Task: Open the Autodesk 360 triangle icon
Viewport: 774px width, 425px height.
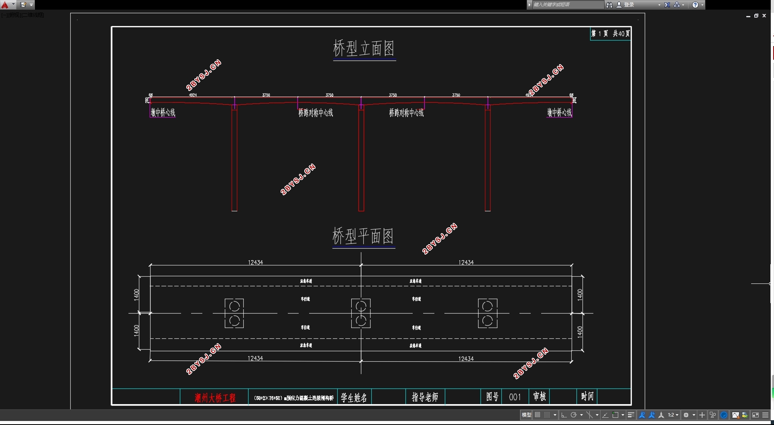Action: pos(677,4)
